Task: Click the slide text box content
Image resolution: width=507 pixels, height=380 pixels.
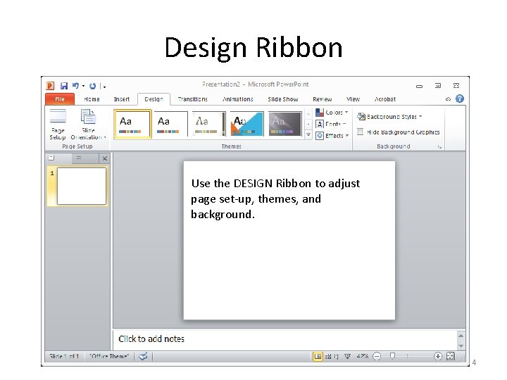Action: click(275, 198)
